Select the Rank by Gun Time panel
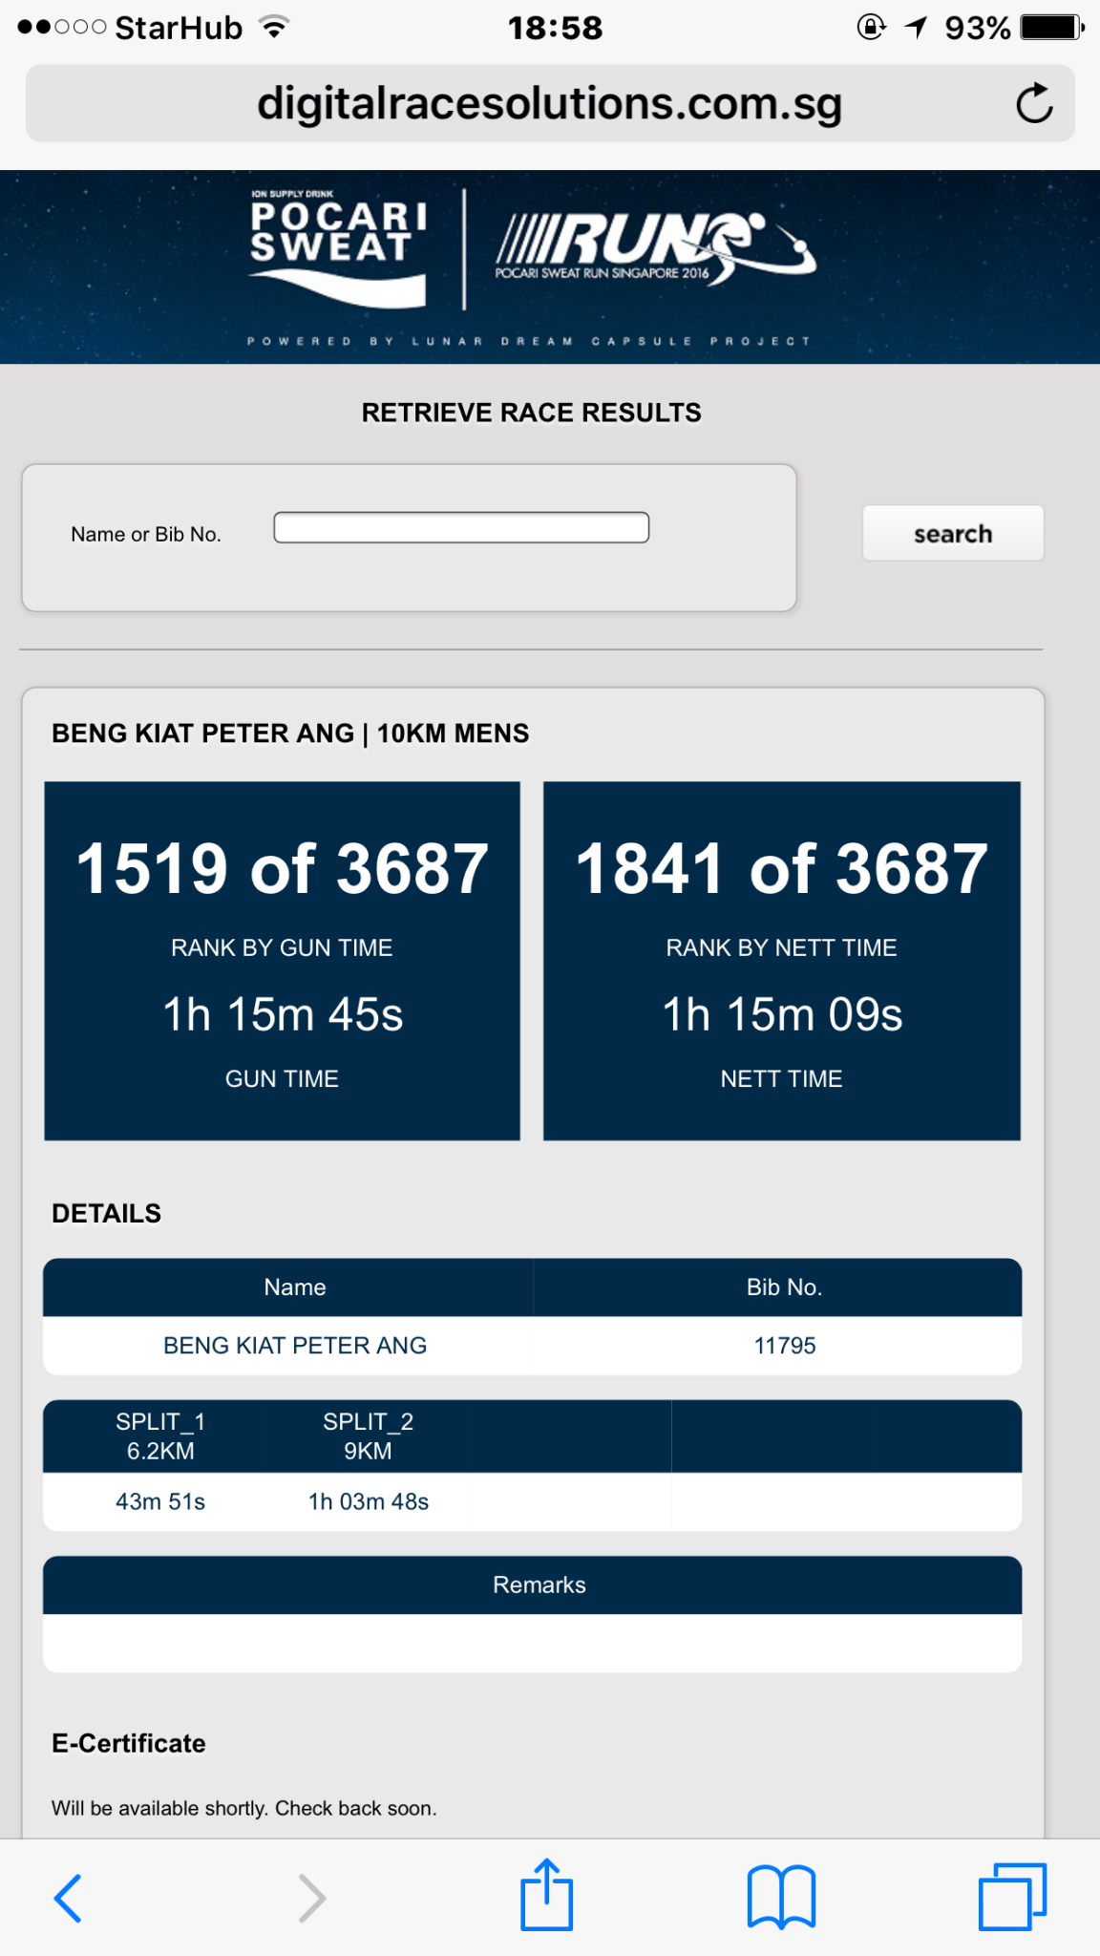 [282, 961]
